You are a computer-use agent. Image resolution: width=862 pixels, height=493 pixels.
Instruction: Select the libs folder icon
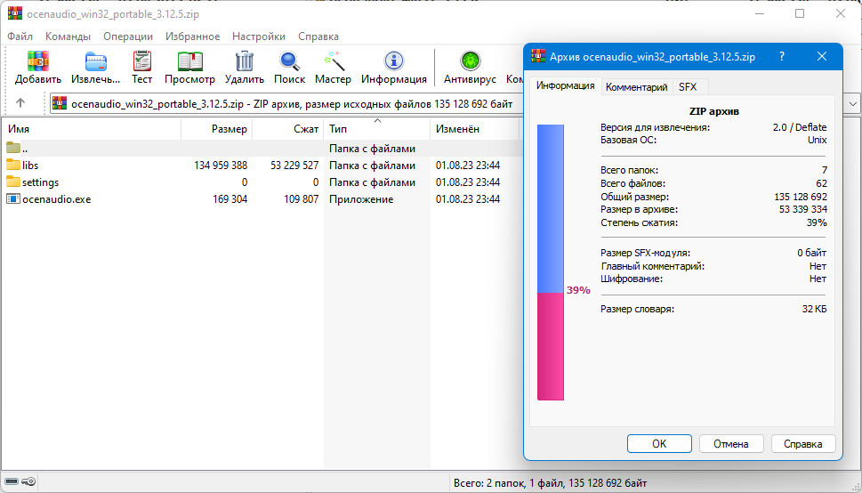pyautogui.click(x=13, y=165)
